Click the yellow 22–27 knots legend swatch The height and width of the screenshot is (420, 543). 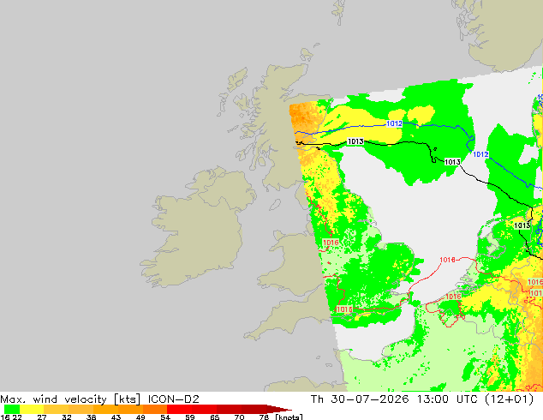pos(31,409)
